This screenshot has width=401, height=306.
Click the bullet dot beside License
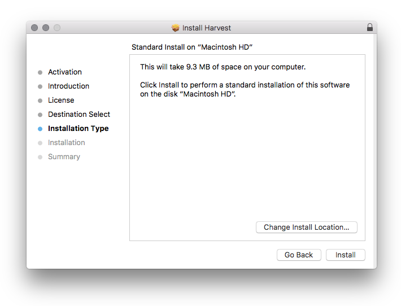[x=40, y=100]
